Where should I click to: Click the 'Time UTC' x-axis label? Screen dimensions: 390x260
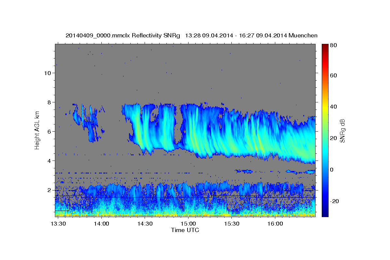pyautogui.click(x=185, y=230)
